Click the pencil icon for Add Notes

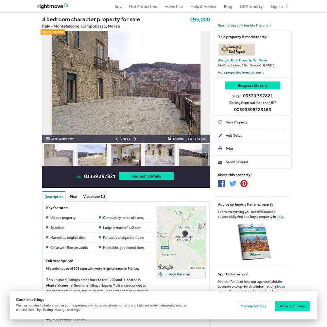[x=220, y=136]
